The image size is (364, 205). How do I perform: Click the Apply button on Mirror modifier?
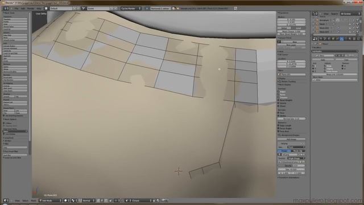324,60
